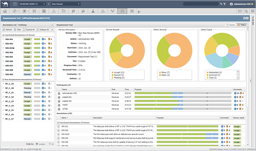Select Order by Location radio button

[37, 144]
